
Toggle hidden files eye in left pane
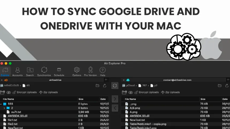tap(9, 92)
